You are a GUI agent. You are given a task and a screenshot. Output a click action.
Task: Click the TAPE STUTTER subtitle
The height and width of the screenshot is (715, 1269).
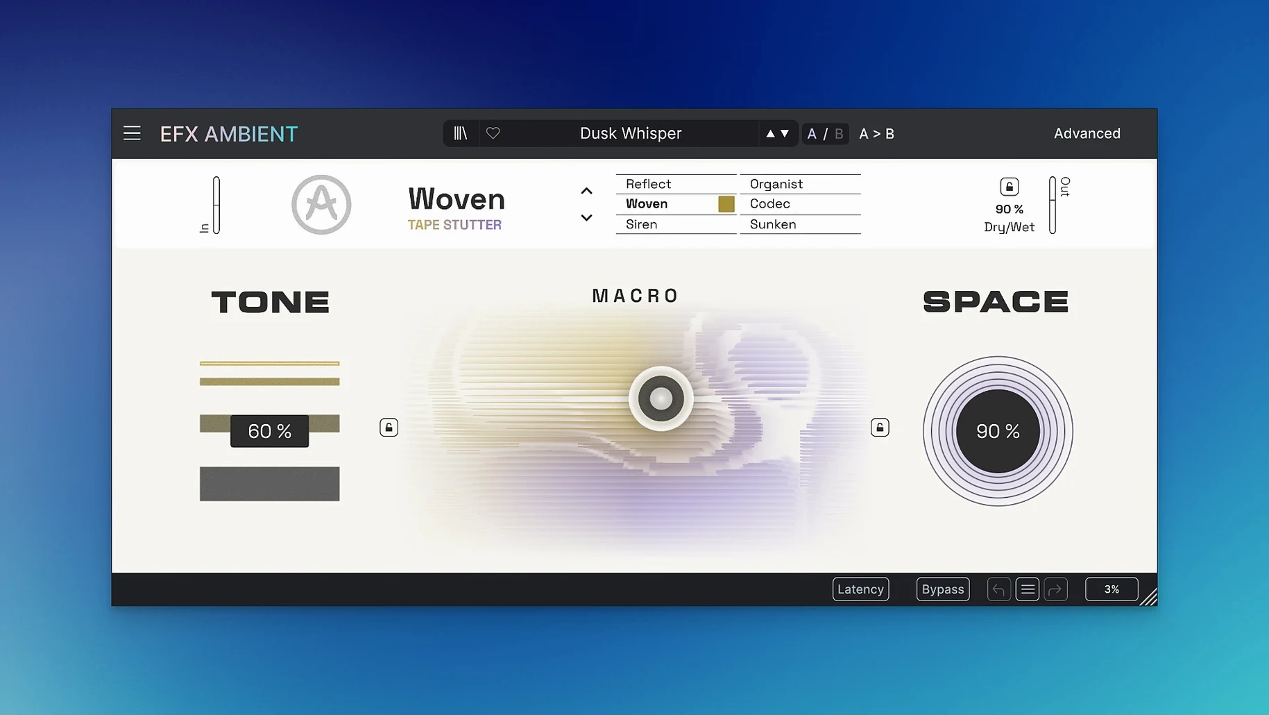pos(454,225)
